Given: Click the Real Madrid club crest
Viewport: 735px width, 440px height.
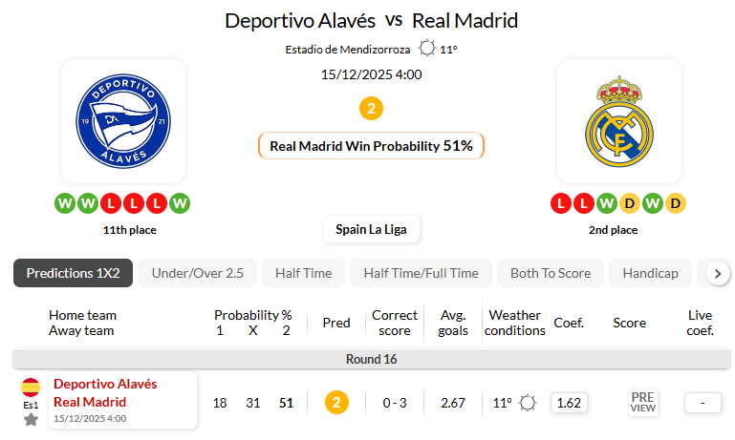Looking at the screenshot, I should click(618, 121).
